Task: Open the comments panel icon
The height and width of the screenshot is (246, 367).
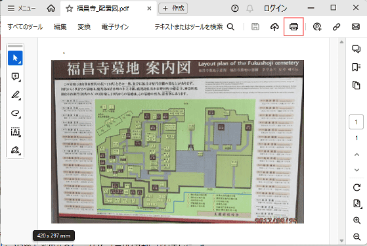Action: 356,49
